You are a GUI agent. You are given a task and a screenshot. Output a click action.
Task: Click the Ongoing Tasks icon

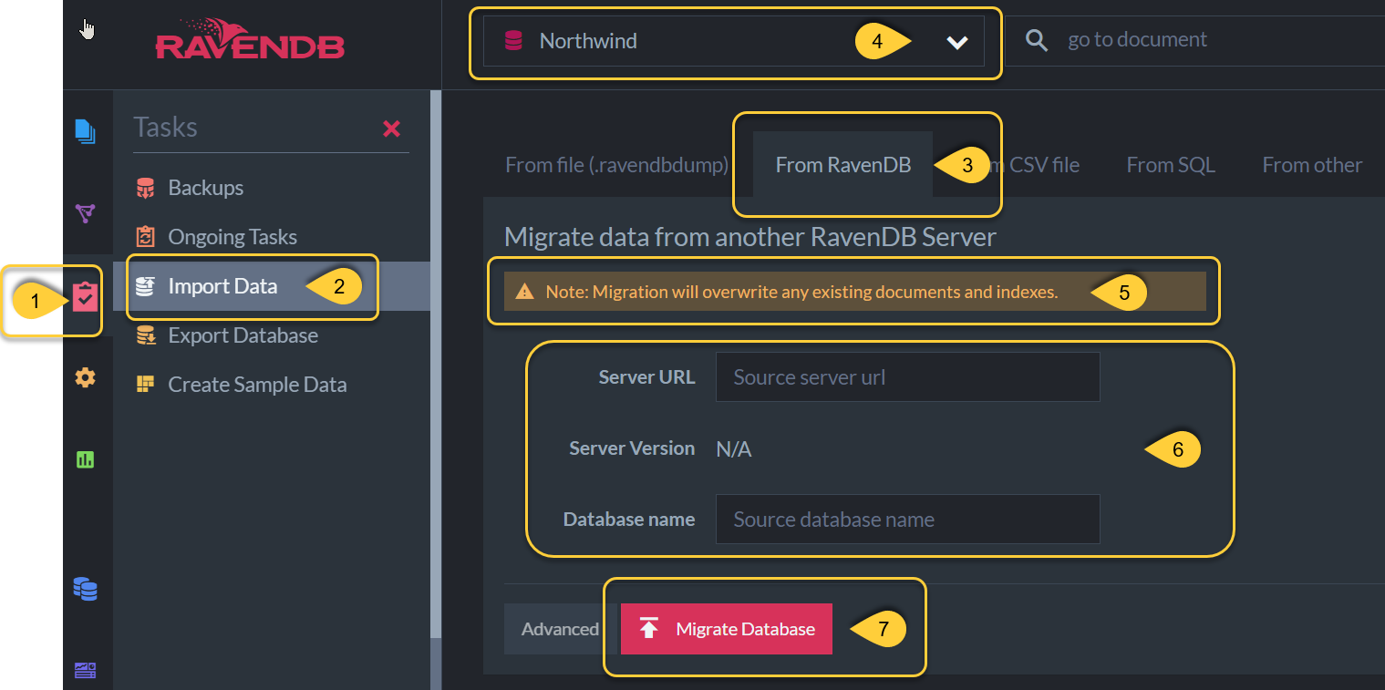[x=145, y=237]
